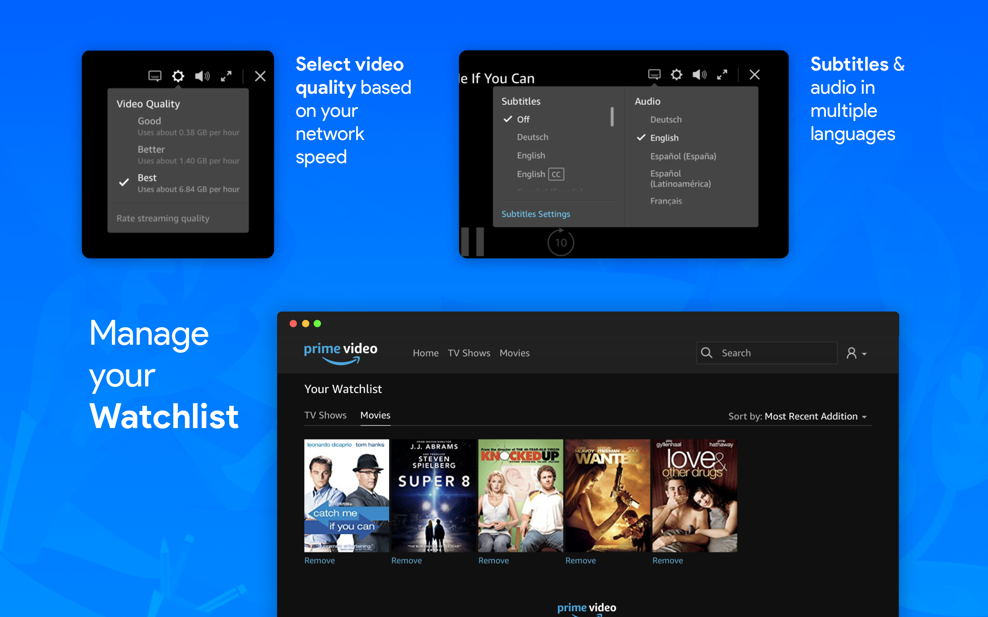Switch to TV Shows watchlist tab
The height and width of the screenshot is (617, 988).
coord(325,415)
